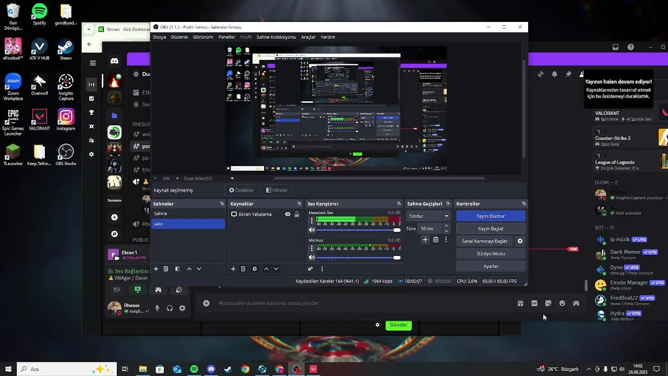Decrease Süre duration stepper down arrow
This screenshot has width=668, height=376.
pyautogui.click(x=446, y=231)
